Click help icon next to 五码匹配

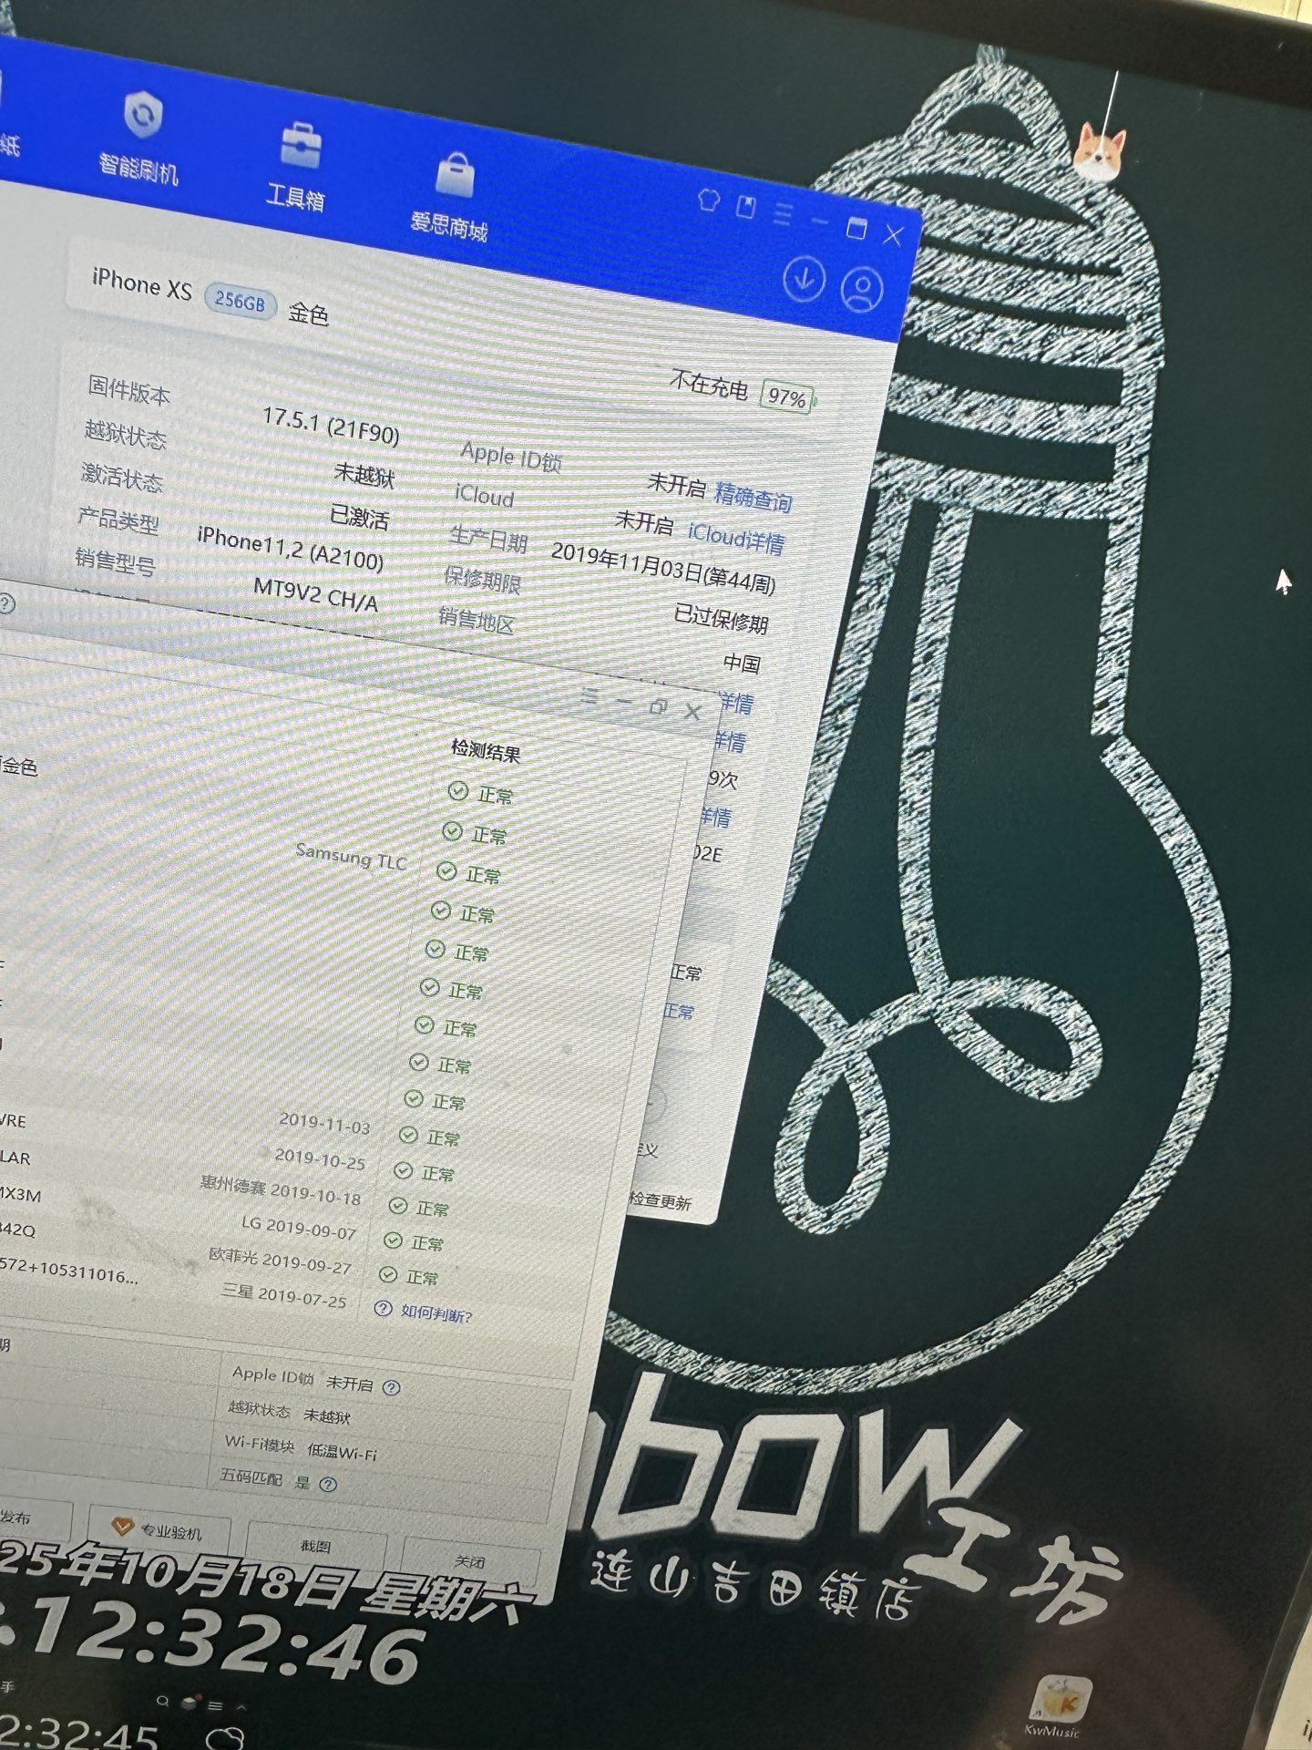click(x=329, y=1485)
